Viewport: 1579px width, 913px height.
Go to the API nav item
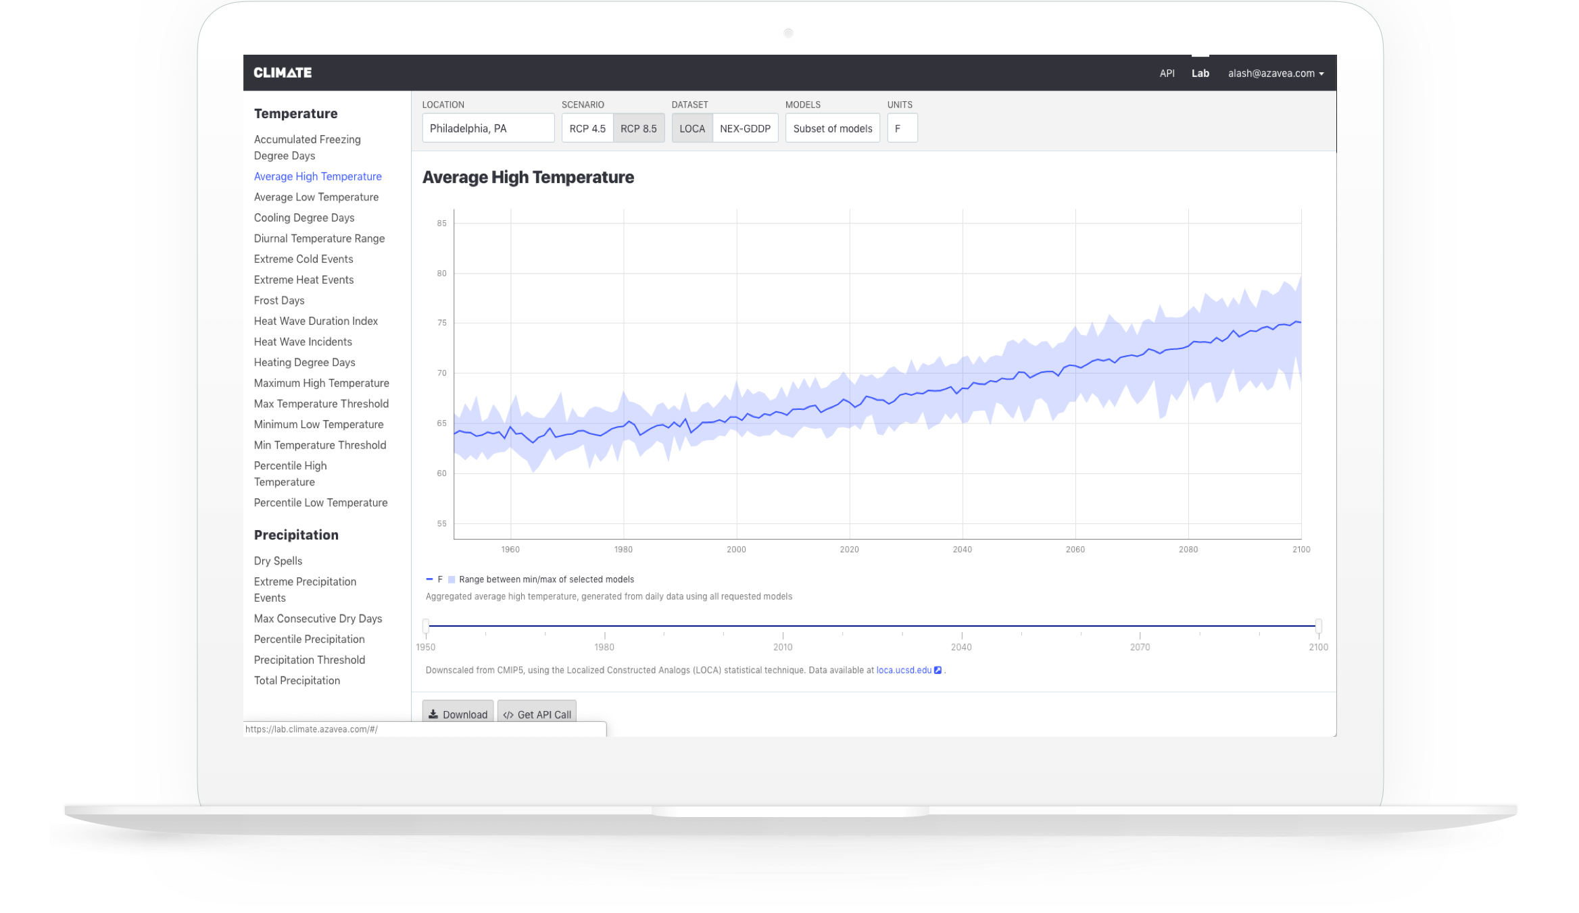point(1167,73)
